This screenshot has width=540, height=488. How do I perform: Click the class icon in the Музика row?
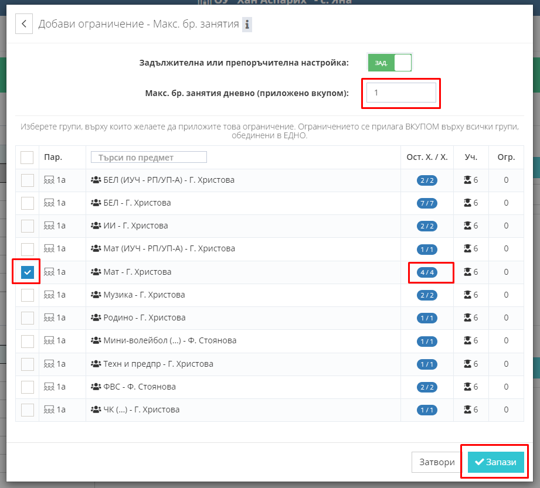49,295
